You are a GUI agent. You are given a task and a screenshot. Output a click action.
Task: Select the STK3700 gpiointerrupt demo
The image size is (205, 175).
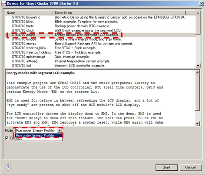coord(29,57)
